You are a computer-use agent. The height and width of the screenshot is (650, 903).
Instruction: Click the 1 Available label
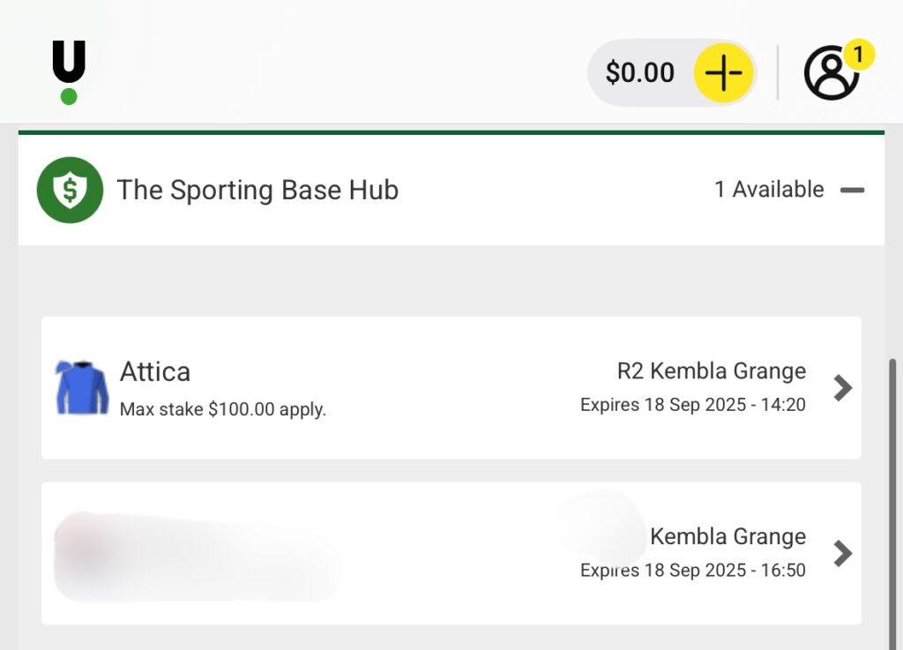click(x=769, y=190)
